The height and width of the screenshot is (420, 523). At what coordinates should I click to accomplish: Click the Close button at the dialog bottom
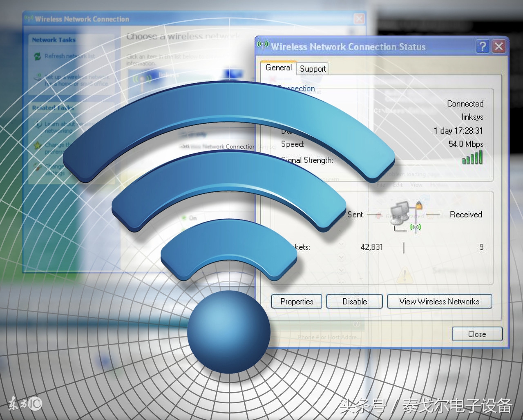click(x=477, y=334)
